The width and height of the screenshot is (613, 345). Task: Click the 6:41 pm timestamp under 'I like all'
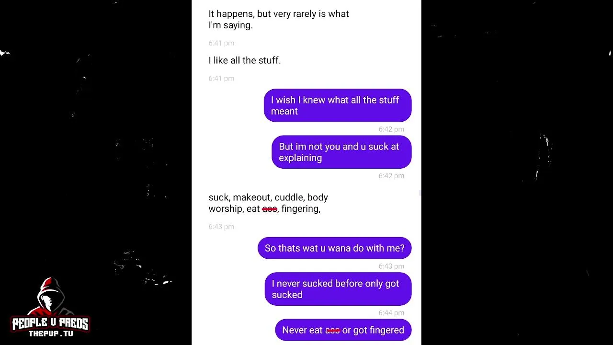tap(221, 79)
